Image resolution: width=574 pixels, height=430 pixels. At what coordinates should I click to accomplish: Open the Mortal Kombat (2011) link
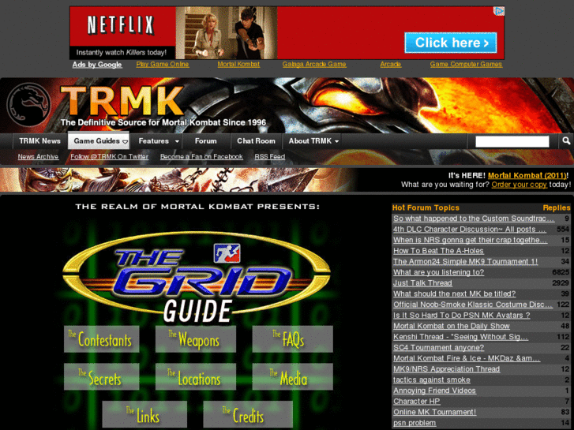(527, 175)
